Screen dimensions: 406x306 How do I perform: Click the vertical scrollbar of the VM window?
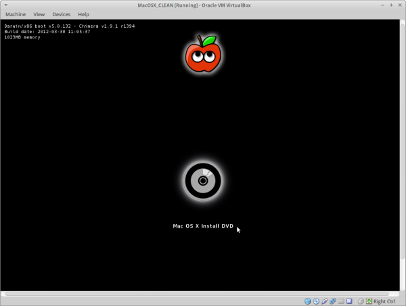tap(403, 141)
